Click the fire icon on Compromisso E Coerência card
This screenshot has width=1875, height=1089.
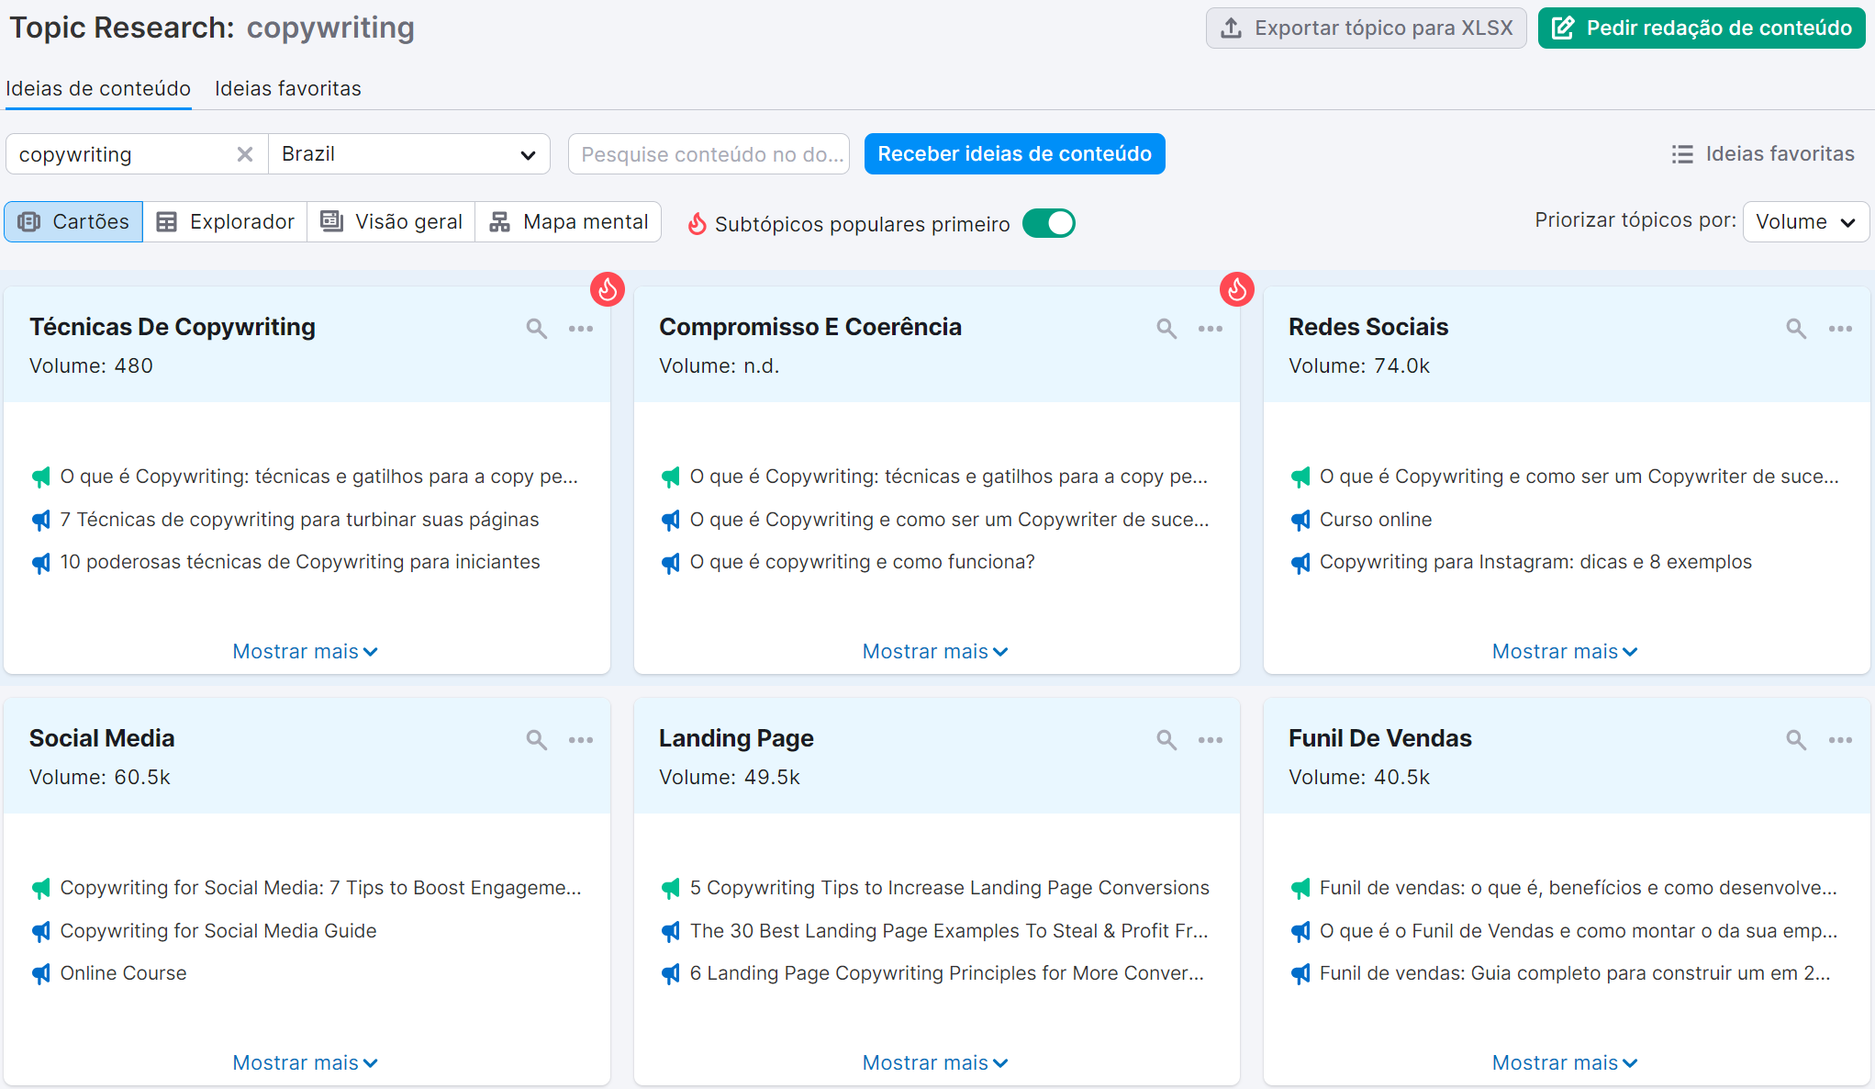(1237, 289)
